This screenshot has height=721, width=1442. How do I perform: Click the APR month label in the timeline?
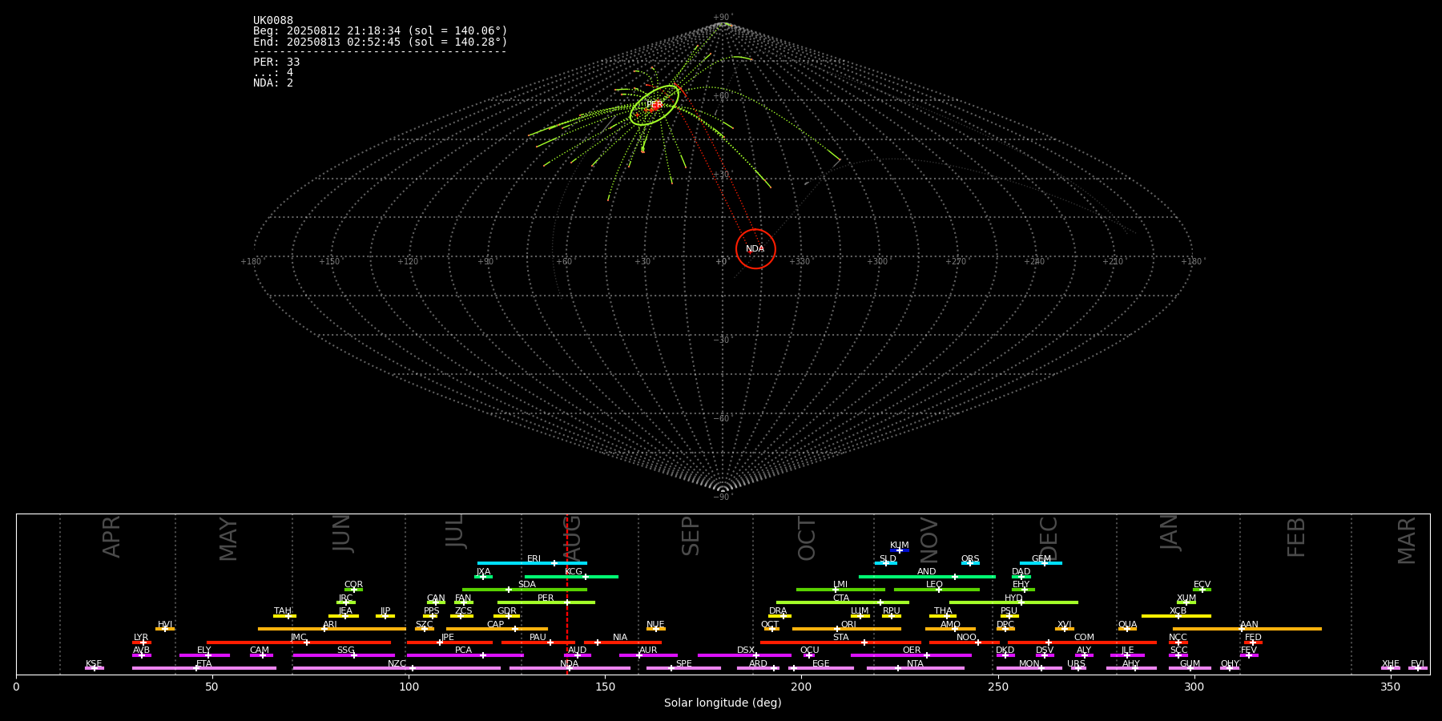[111, 537]
